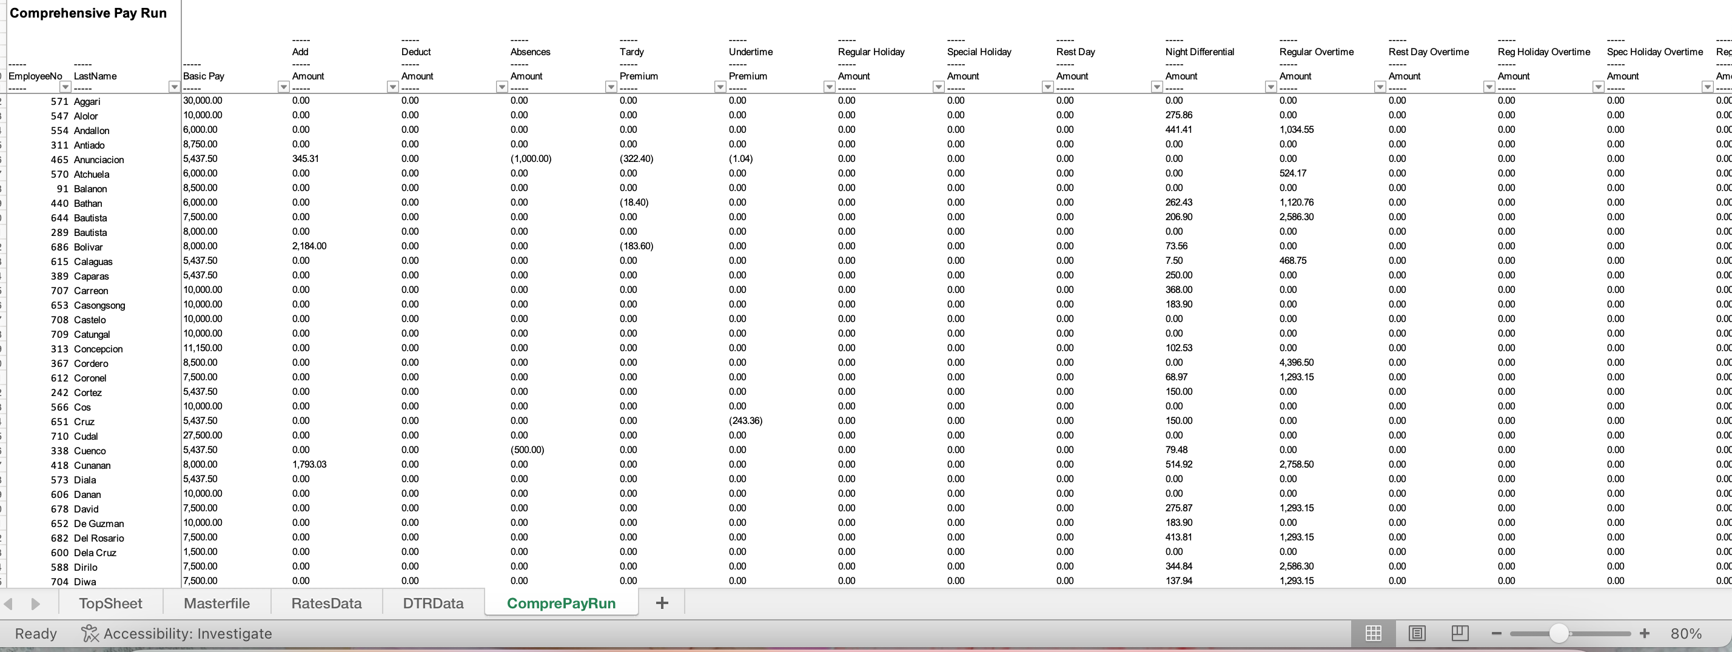Open the Tardy Premium filter dropdown
1732x652 pixels.
720,87
